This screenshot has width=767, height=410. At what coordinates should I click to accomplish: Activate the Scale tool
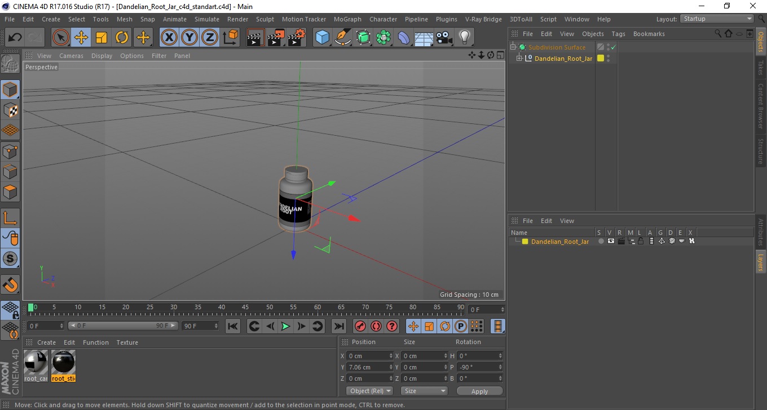pyautogui.click(x=102, y=38)
